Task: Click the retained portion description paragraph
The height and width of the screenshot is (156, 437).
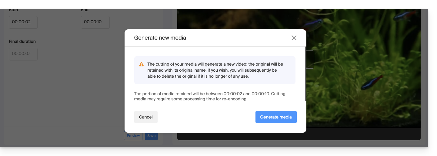Action: [209, 96]
